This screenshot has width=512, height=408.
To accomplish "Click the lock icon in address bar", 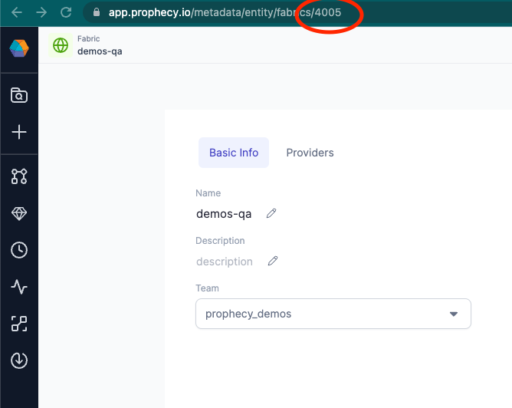I will coord(97,12).
